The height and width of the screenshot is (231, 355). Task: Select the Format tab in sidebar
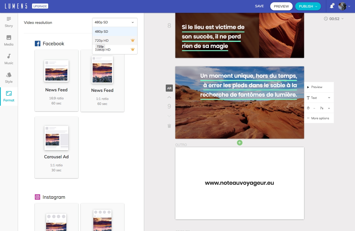coord(9,96)
